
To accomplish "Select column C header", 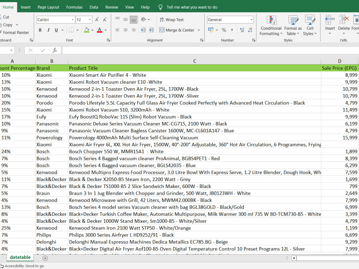I will click(195, 61).
